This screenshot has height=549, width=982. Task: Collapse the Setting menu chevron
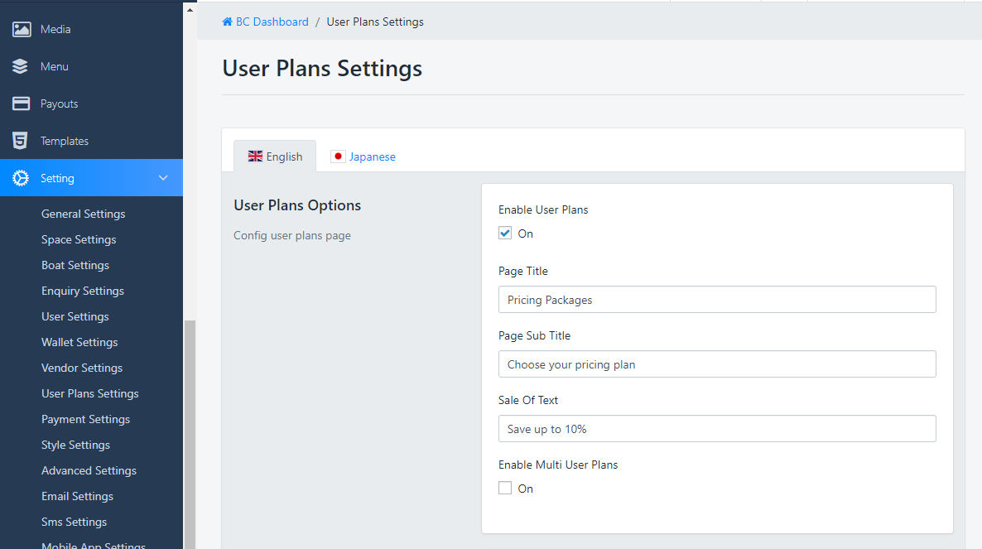tap(163, 178)
